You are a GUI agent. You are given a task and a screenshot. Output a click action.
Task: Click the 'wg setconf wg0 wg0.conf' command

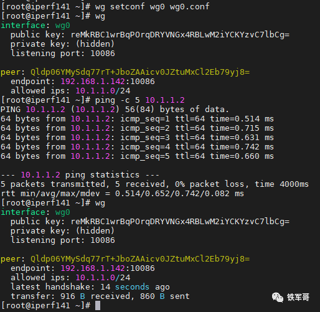click(152, 6)
